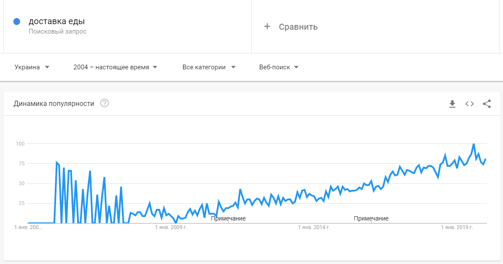503x264 pixels.
Task: Click the 1 янв. 2014 г. axis label
Action: (x=314, y=227)
